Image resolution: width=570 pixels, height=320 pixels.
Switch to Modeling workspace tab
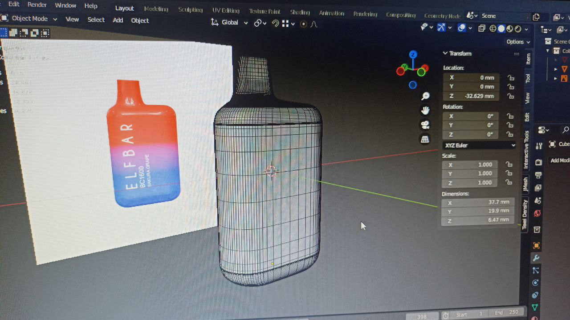pos(156,9)
